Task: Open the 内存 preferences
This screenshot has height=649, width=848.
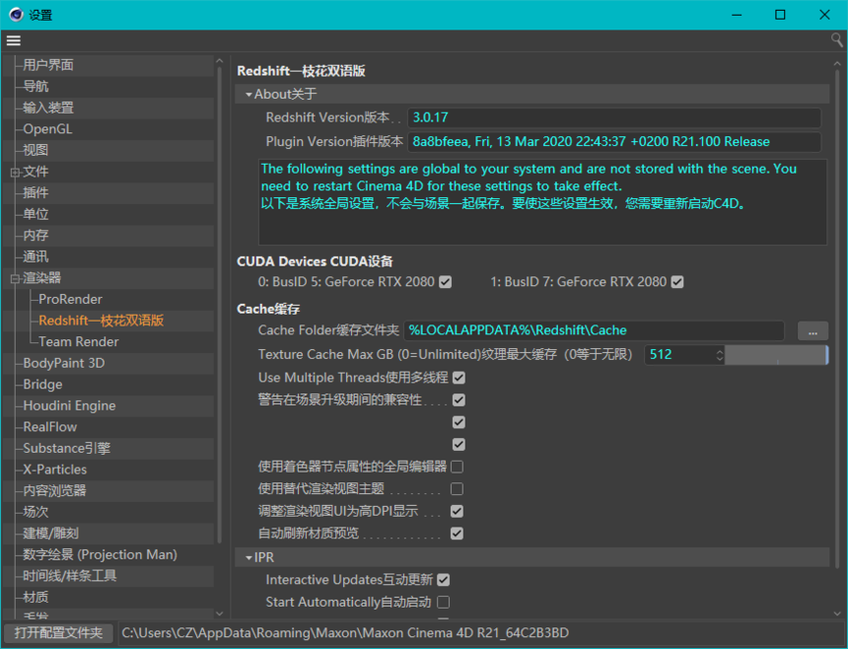Action: 35,236
